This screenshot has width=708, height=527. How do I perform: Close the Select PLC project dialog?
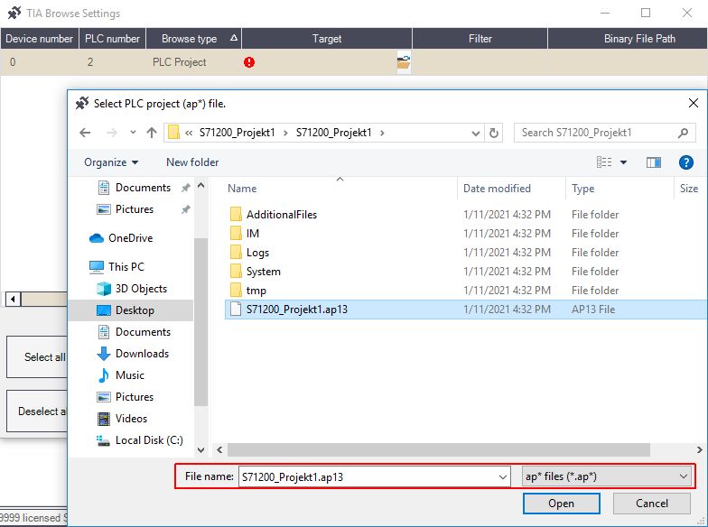coord(694,103)
